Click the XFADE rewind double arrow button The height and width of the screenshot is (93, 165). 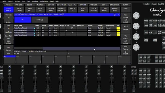[135, 74]
